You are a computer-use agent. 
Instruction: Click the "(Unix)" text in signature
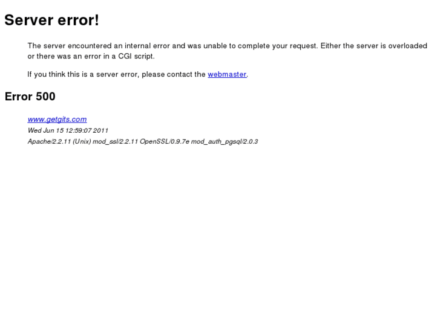click(82, 141)
